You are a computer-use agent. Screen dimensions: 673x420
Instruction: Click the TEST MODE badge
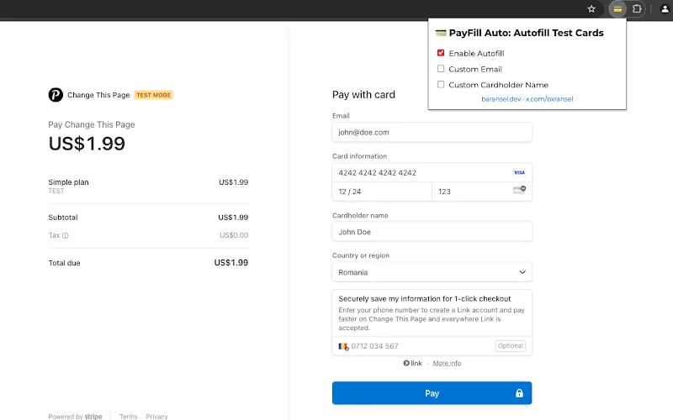(154, 95)
